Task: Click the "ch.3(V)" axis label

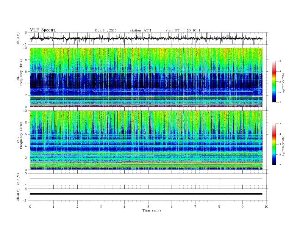Action: [18, 179]
